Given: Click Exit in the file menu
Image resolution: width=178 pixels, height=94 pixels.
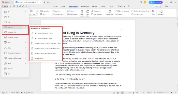Looking at the screenshot, I should tap(15, 74).
